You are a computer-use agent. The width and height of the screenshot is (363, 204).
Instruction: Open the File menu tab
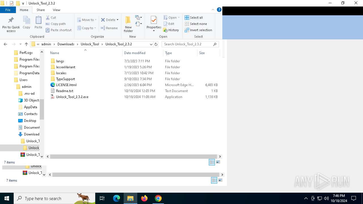[8, 10]
